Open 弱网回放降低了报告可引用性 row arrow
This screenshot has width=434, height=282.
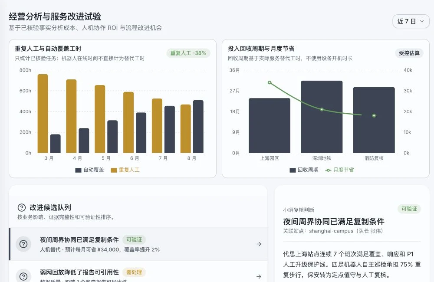(259, 276)
